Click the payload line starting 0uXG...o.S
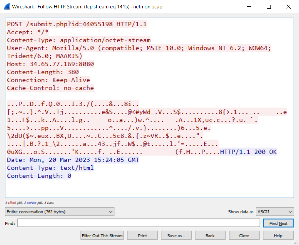299x245 pixels. pos(113,152)
